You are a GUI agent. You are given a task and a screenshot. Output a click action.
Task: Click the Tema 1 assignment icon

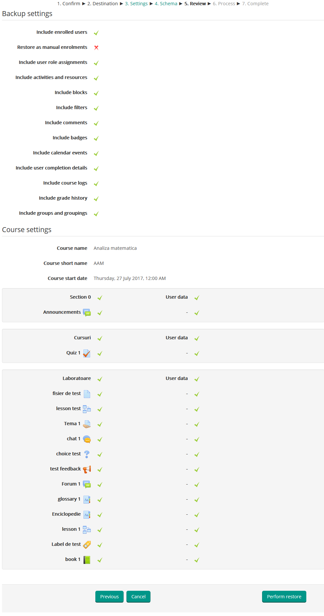pos(87,424)
